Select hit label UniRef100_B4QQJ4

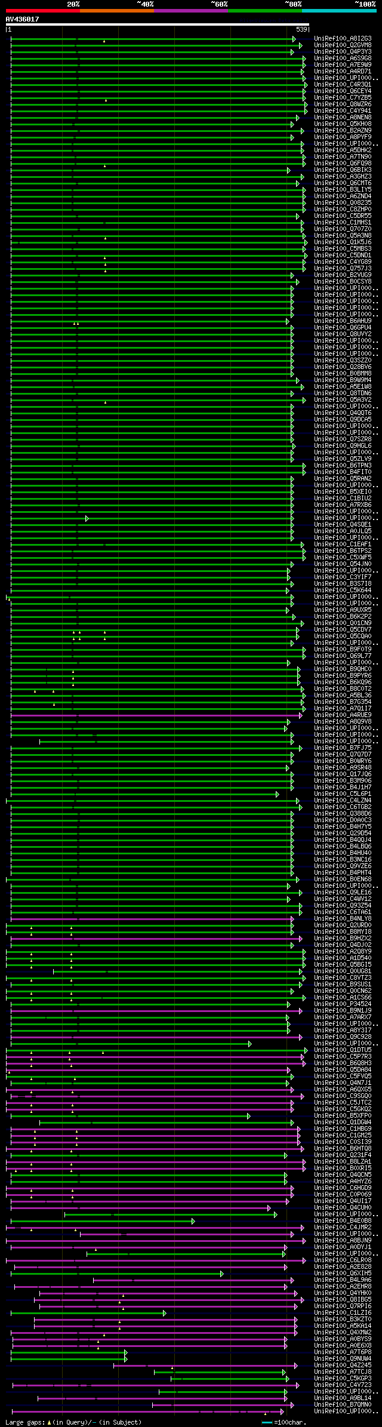point(343,840)
